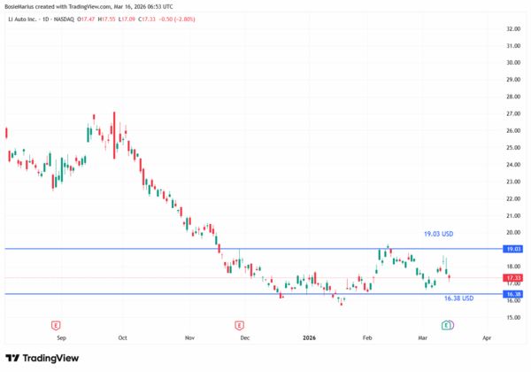
Task: Click the 2026 label on time axis
Action: click(309, 337)
